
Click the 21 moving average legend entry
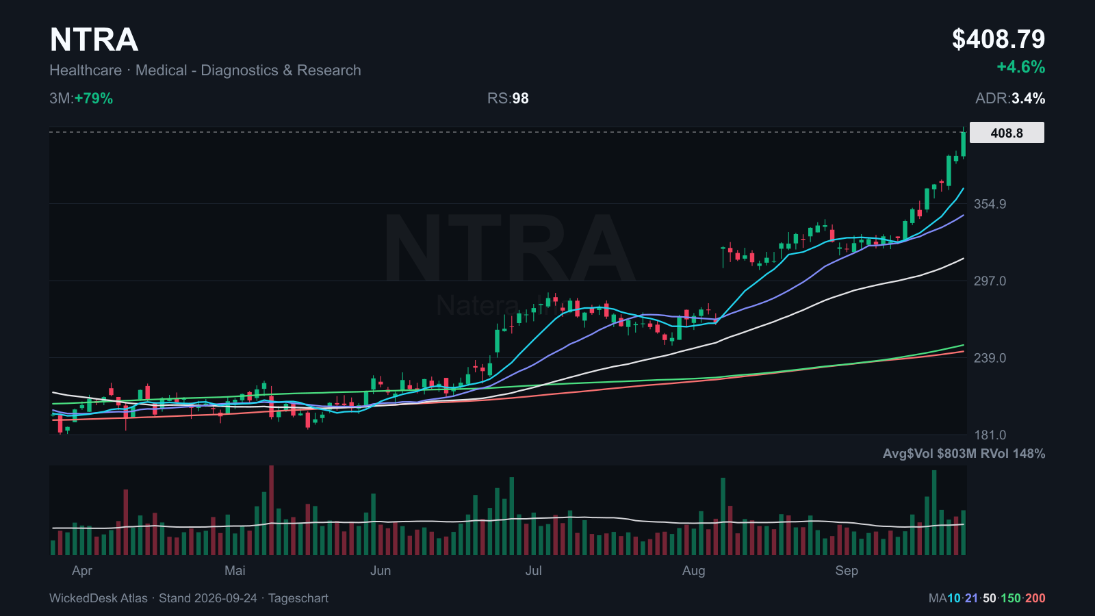coord(972,598)
